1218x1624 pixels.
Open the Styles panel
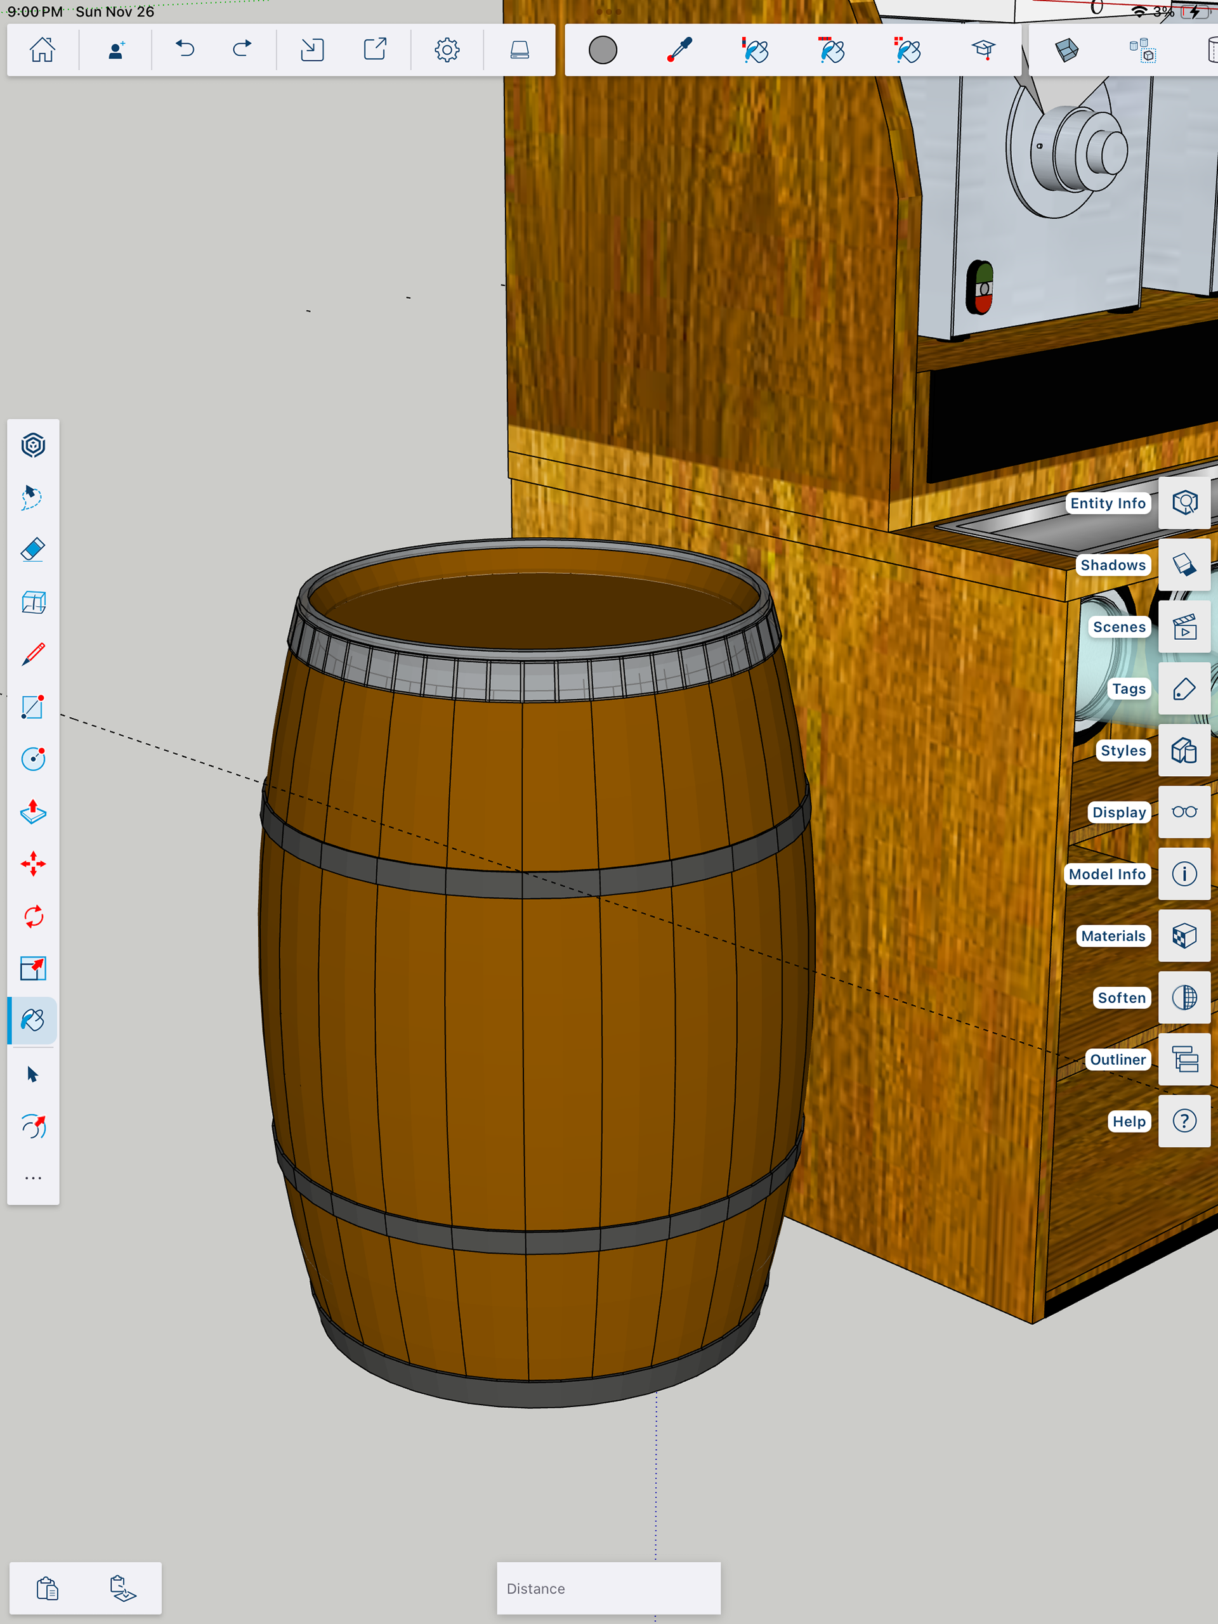1184,750
